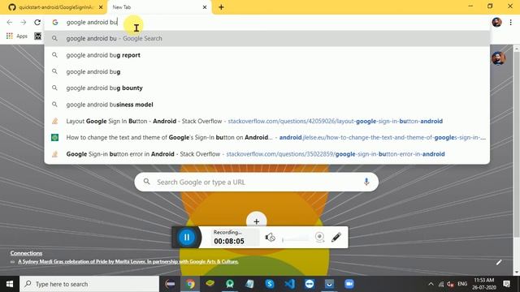Image resolution: width=520 pixels, height=292 pixels.
Task: Click 'Type here to search' taskbar box
Action: 89,284
